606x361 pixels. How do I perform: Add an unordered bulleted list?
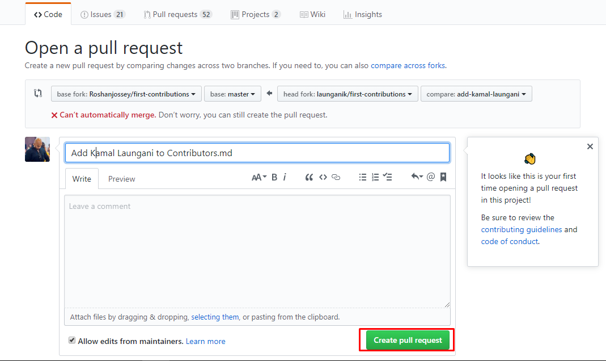(x=363, y=177)
